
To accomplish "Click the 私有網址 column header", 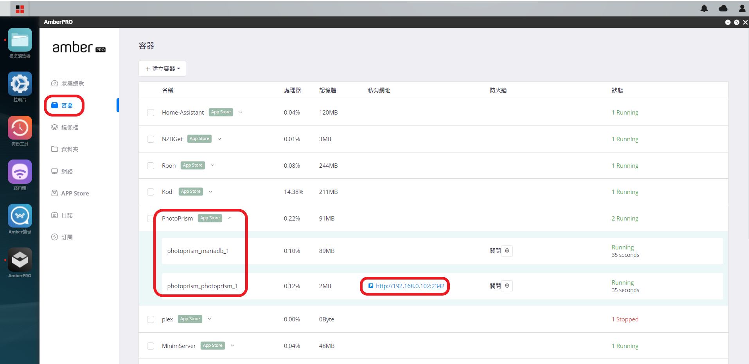I will [379, 90].
